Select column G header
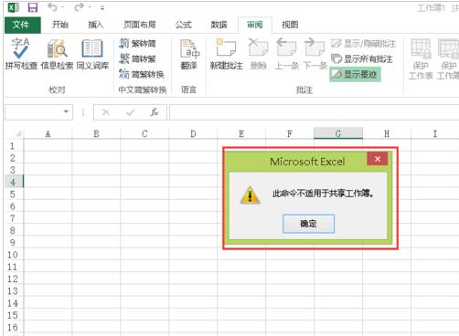Image resolution: width=459 pixels, height=336 pixels. coord(338,133)
